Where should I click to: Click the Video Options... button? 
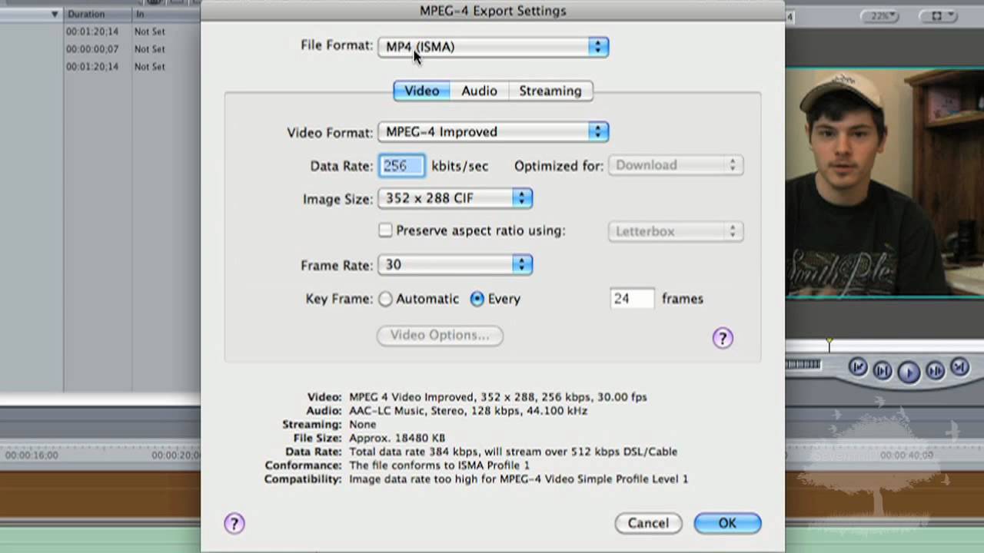(x=440, y=335)
